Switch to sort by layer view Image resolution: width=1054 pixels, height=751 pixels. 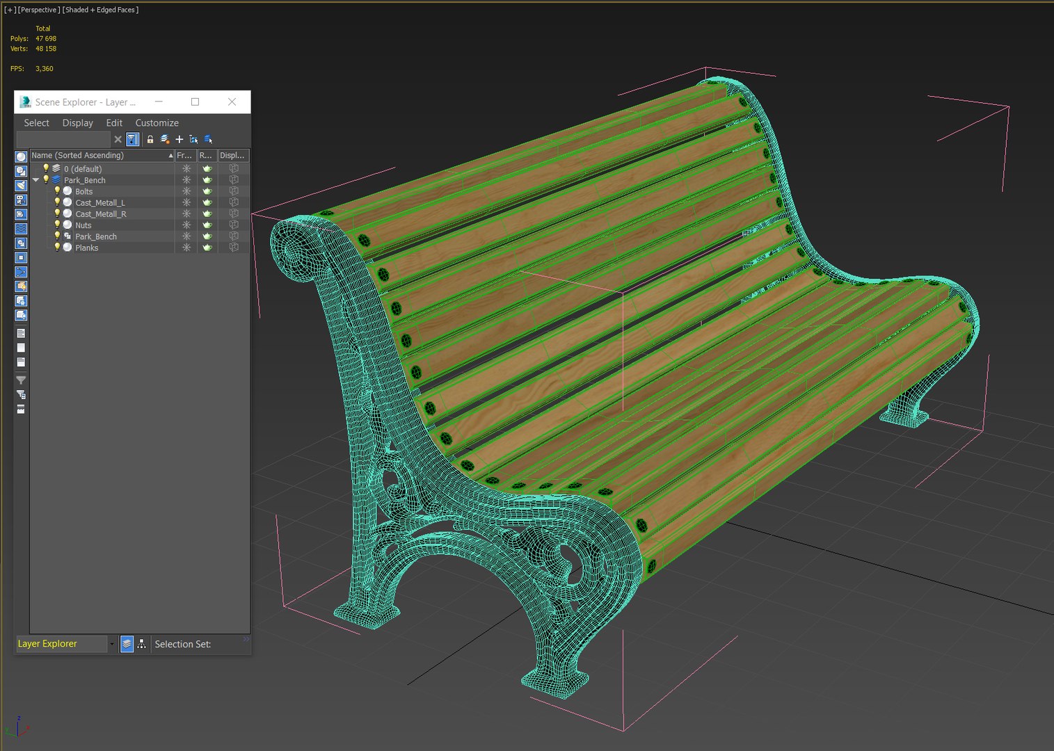pos(127,644)
